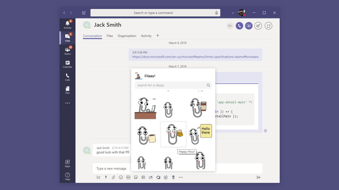Start a new chat with the compose icon

(x=84, y=13)
